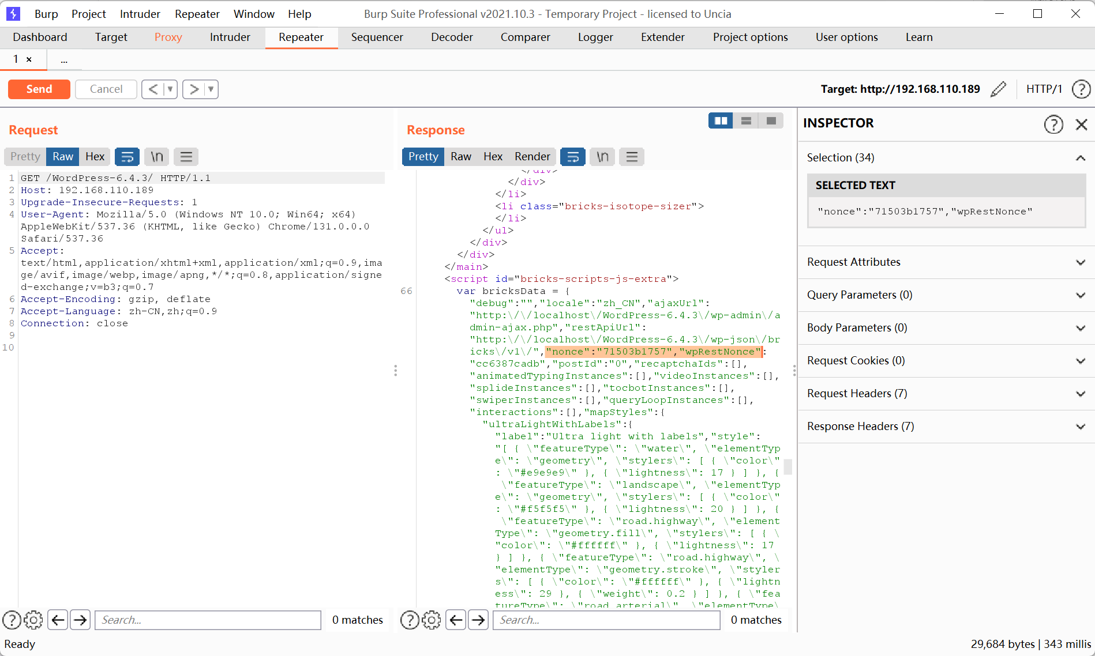Collapse the Selection section

(x=1080, y=157)
